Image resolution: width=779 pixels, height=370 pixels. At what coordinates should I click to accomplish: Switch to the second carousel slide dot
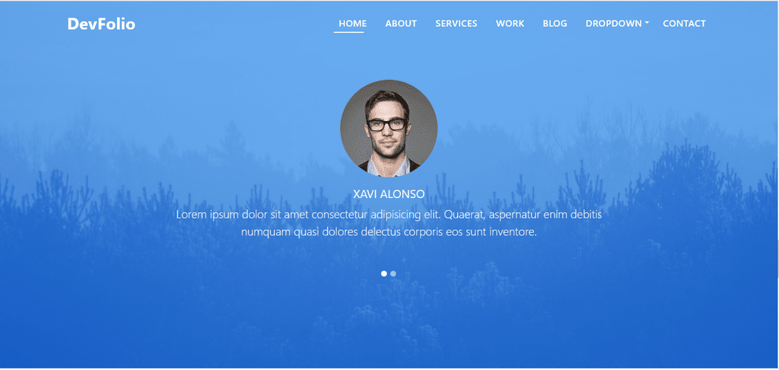point(393,273)
